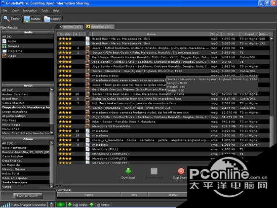Select album Boca Xentenario
The width and height of the screenshot is (277, 208).
pos(26,148)
